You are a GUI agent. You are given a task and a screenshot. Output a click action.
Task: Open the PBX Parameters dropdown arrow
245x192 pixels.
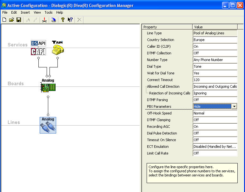234,106
